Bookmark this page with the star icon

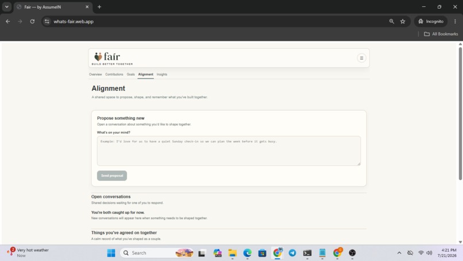[x=403, y=22]
